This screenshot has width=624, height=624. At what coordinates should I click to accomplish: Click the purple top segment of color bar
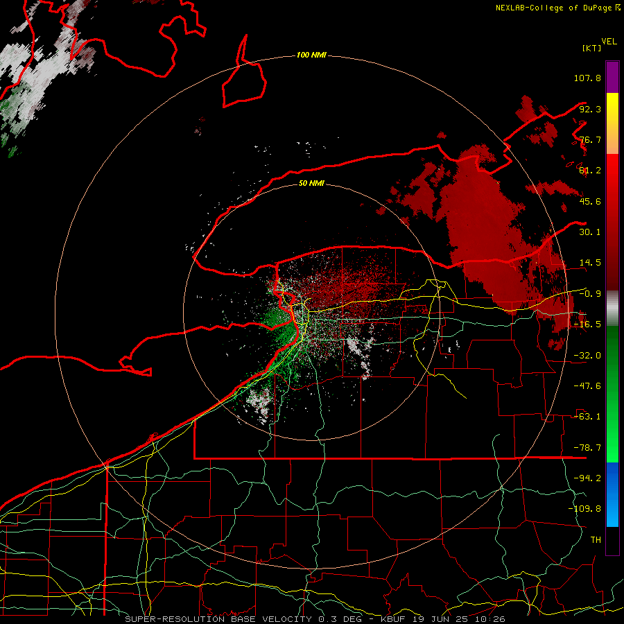[x=612, y=78]
